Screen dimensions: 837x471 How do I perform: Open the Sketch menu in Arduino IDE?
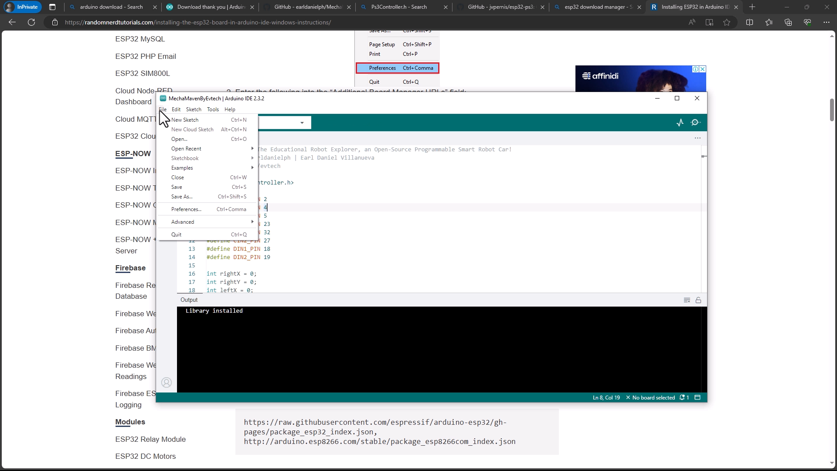point(194,109)
